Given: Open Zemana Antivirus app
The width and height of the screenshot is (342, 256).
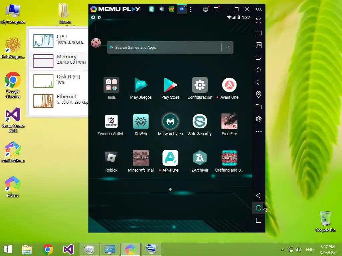Looking at the screenshot, I should point(111,121).
